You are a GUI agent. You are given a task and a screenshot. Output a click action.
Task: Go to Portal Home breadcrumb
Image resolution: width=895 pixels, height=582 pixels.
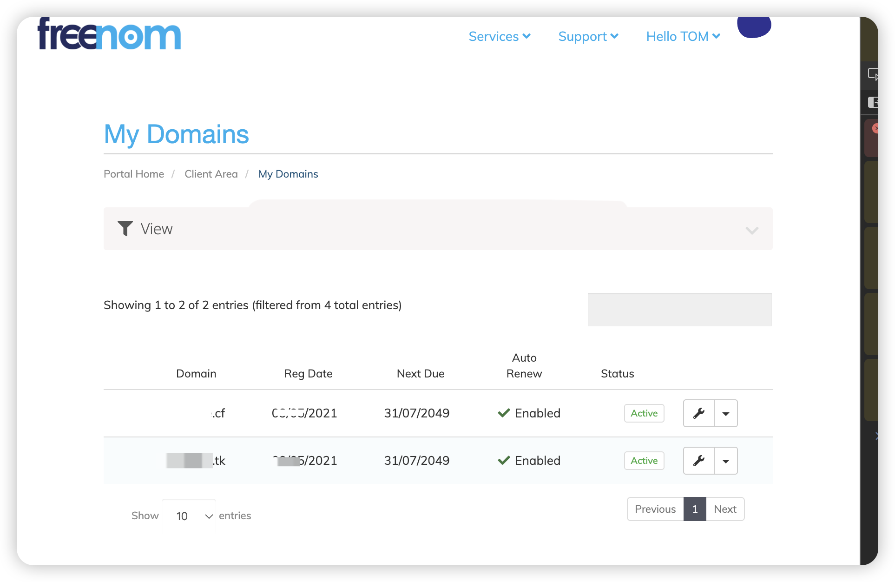point(134,174)
